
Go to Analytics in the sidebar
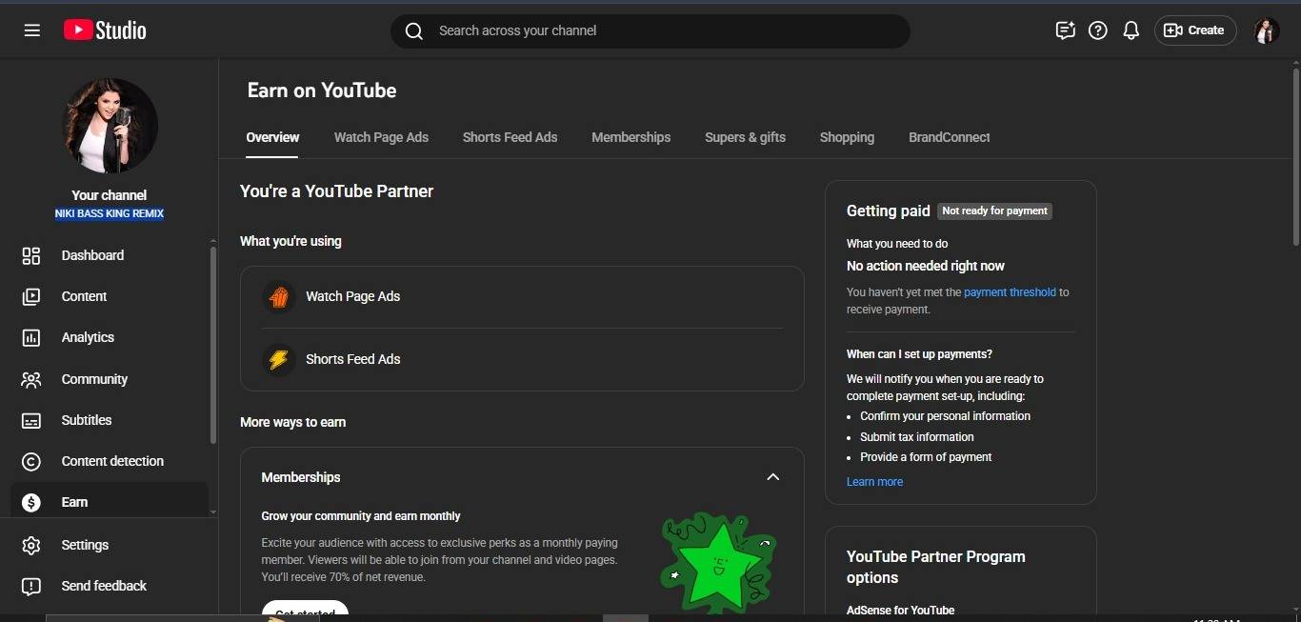coord(88,337)
